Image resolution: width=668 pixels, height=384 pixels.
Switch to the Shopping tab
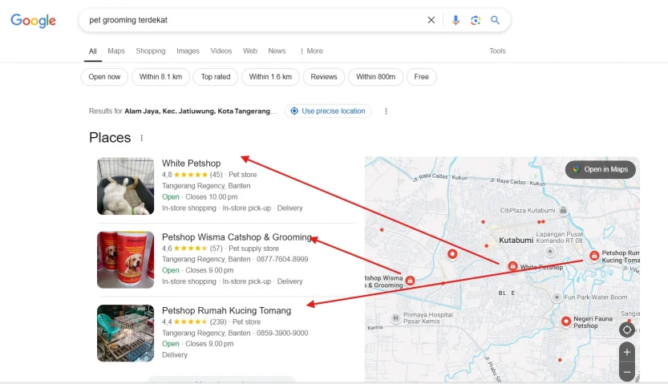pyautogui.click(x=151, y=51)
